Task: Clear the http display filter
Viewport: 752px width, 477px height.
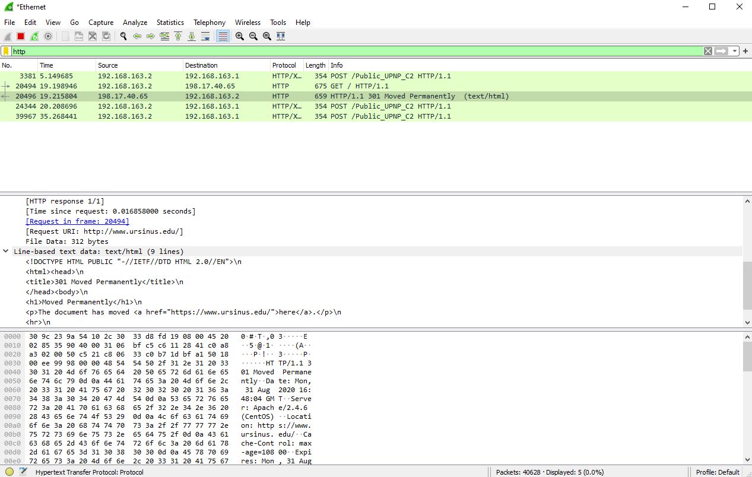Action: pos(708,52)
